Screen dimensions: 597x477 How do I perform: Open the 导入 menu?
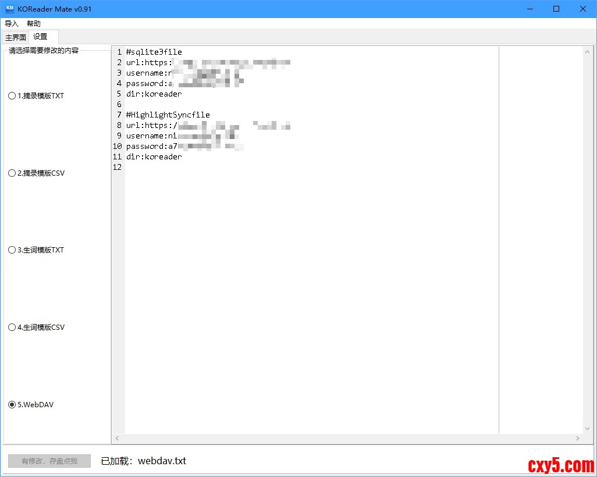pyautogui.click(x=12, y=24)
